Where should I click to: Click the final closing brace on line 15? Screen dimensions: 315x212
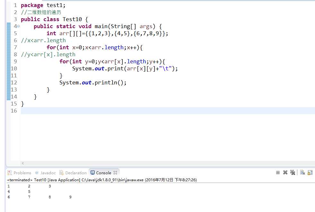[22, 104]
